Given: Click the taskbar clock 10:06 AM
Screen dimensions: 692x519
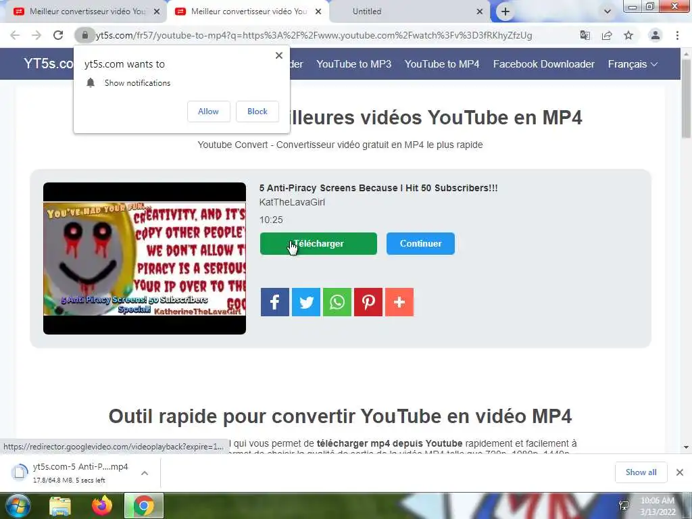Looking at the screenshot, I should point(658,501).
